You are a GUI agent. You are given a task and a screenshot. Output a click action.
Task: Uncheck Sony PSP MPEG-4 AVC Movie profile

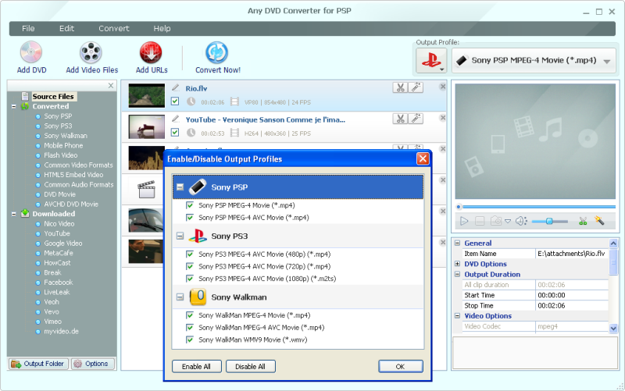190,218
